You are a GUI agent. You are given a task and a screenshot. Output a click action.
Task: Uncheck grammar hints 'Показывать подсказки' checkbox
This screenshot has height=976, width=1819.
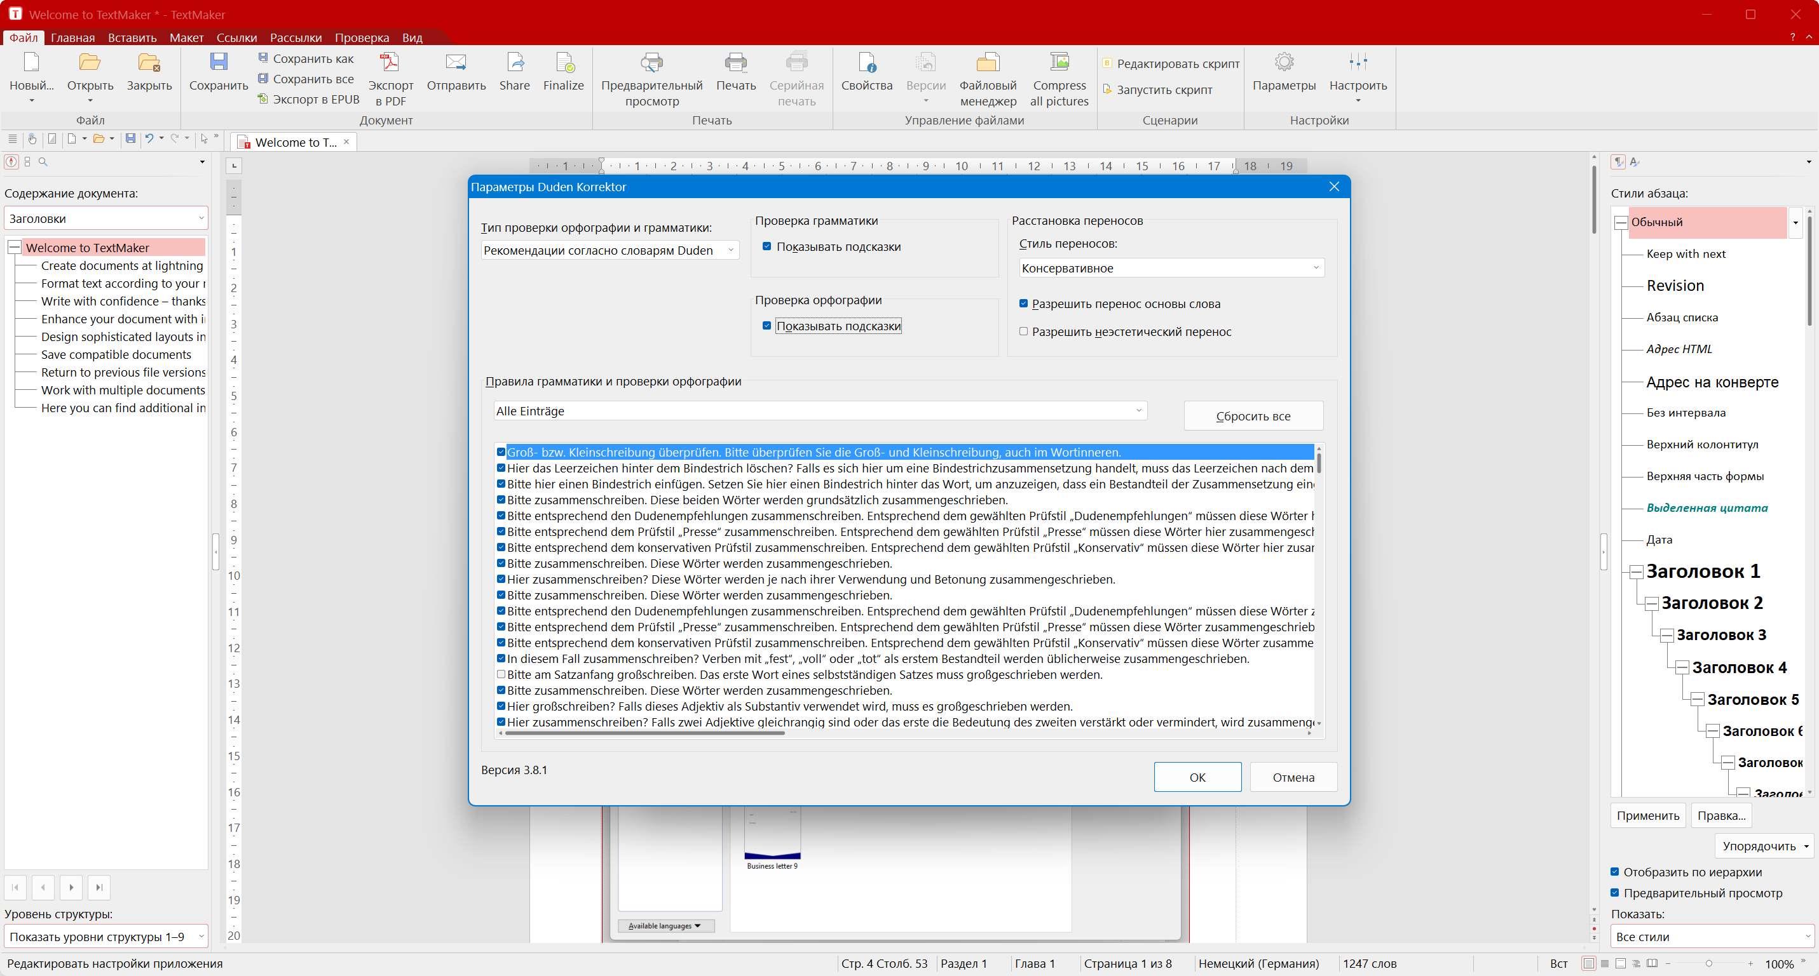pos(767,246)
